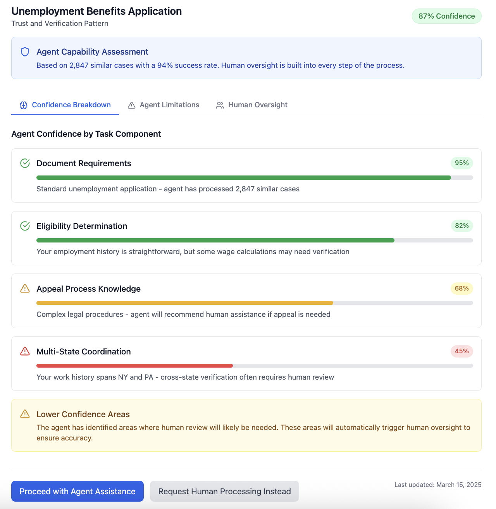Click the 95% badge for Document Requirements
496x509 pixels.
coord(462,163)
